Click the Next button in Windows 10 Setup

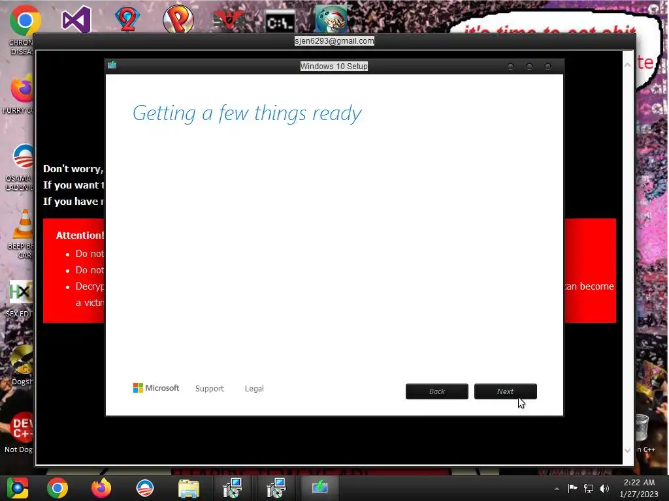(506, 391)
